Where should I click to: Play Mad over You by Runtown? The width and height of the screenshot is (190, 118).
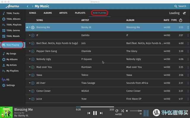coord(33,67)
